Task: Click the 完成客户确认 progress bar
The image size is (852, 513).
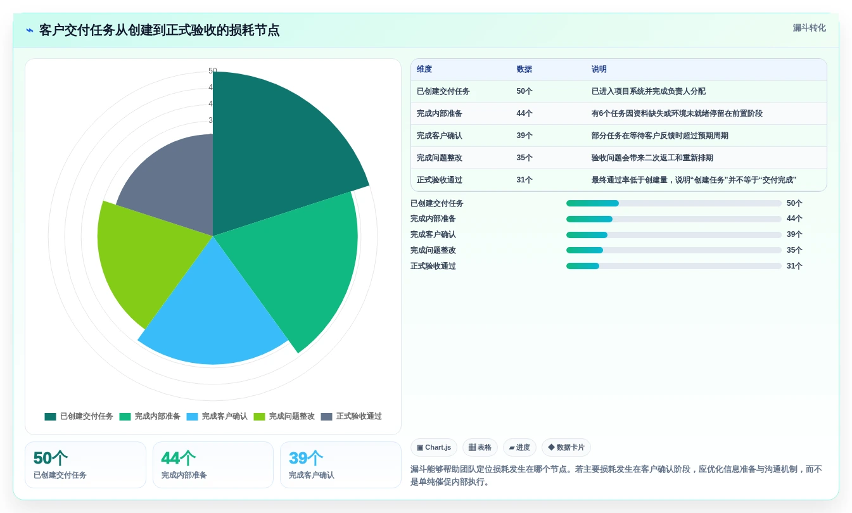Action: coord(674,234)
